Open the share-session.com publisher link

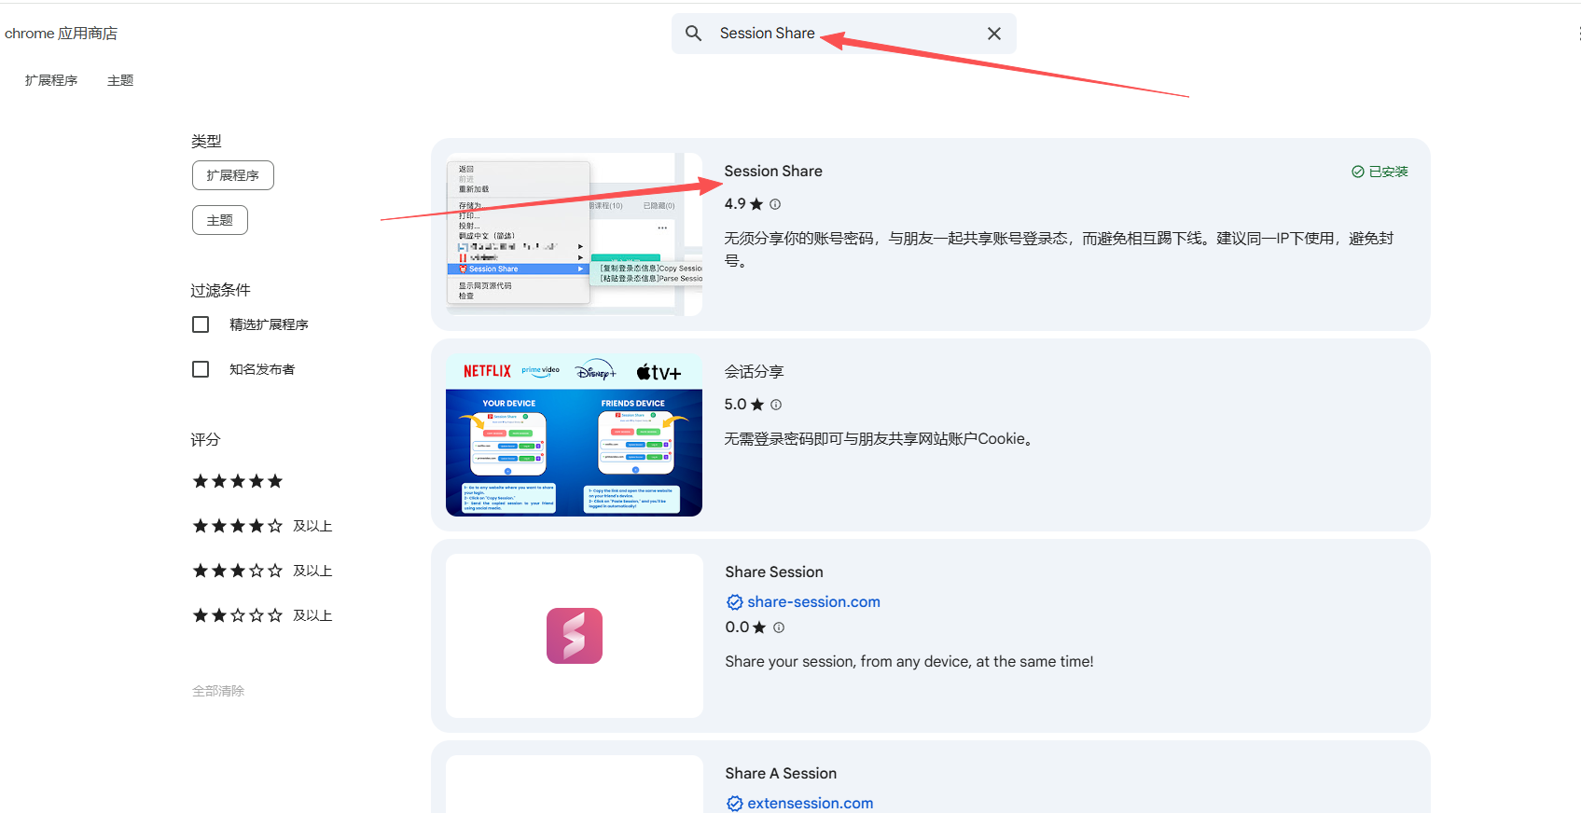coord(813,602)
